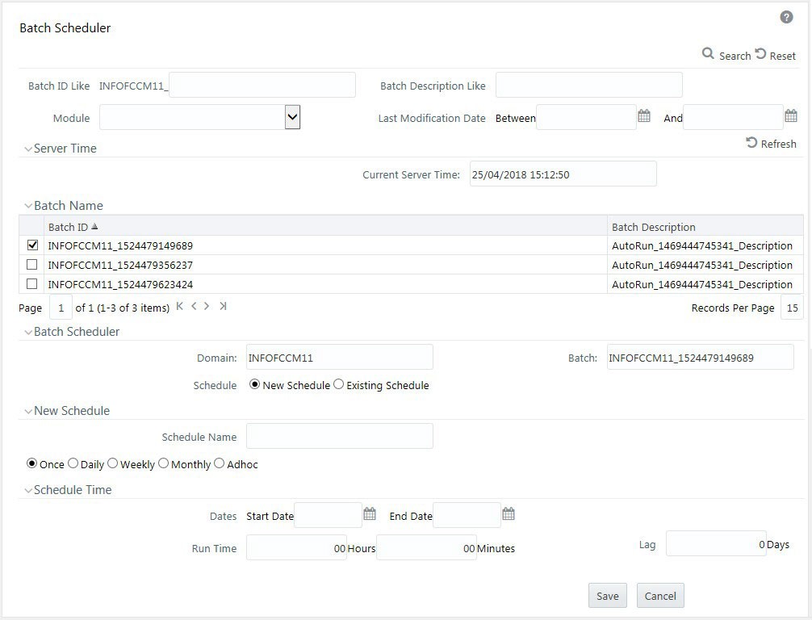
Task: Open the Module dropdown list
Action: 292,118
